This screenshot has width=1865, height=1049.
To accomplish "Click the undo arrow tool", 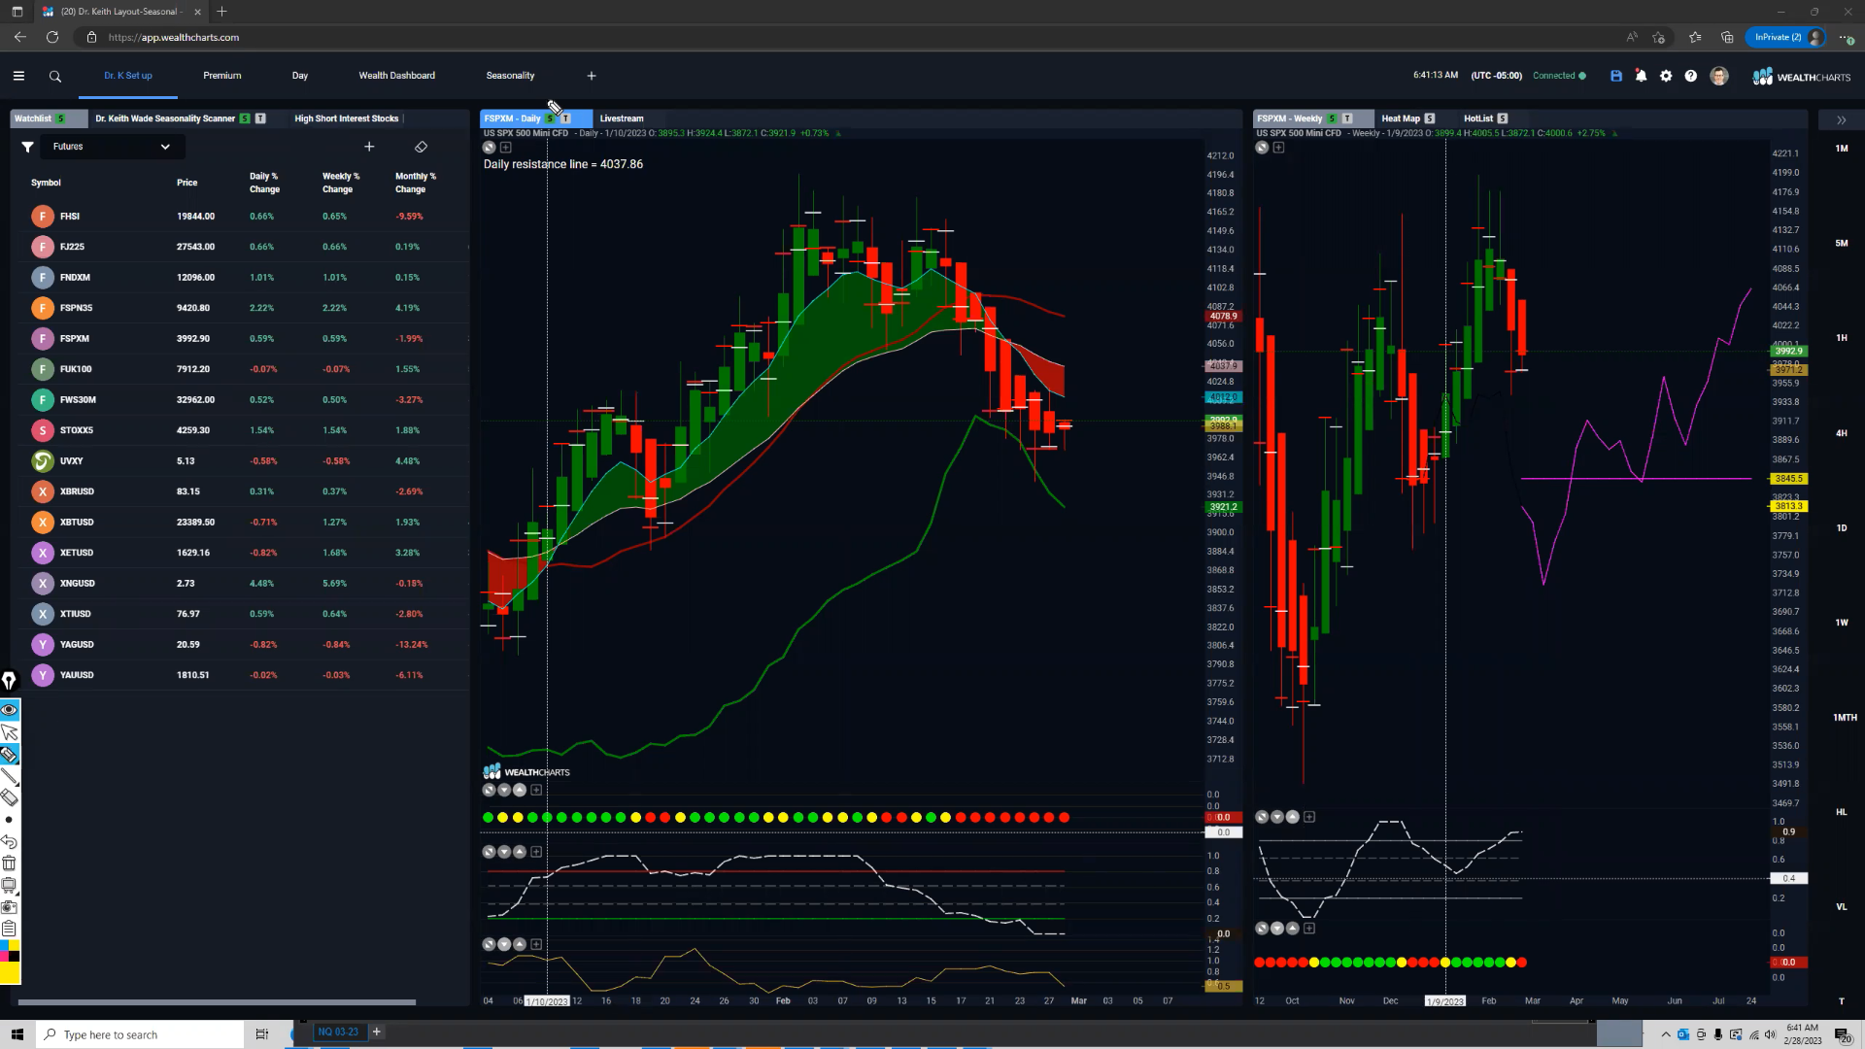I will pyautogui.click(x=10, y=842).
